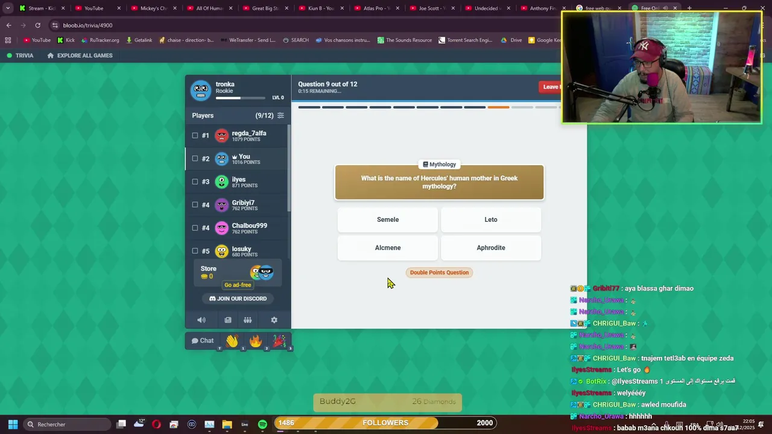Viewport: 772px width, 434px height.
Task: Click the Double Points Question badge
Action: [x=439, y=272]
